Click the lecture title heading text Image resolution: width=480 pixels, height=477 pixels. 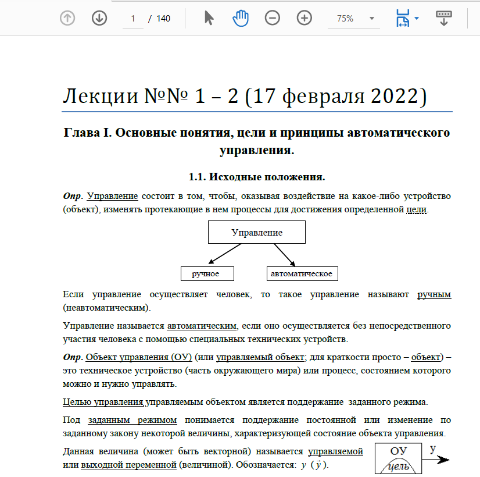click(245, 97)
